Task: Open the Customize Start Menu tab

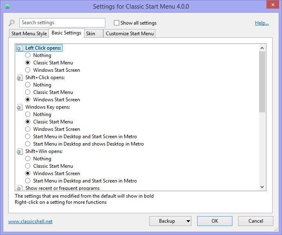Action: click(130, 34)
